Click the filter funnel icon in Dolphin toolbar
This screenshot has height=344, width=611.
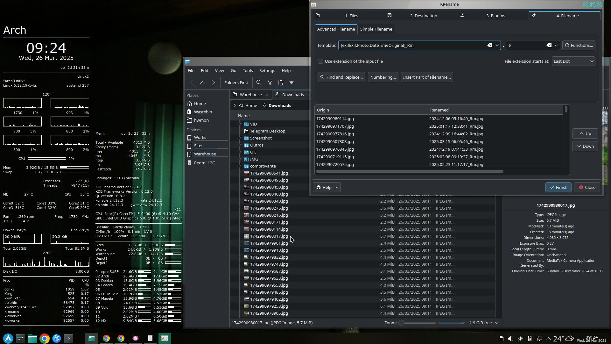270,82
